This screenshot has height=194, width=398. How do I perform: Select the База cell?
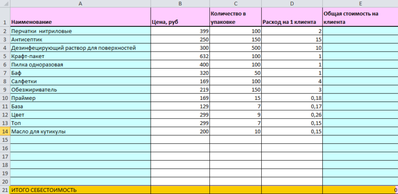[x=80, y=106]
